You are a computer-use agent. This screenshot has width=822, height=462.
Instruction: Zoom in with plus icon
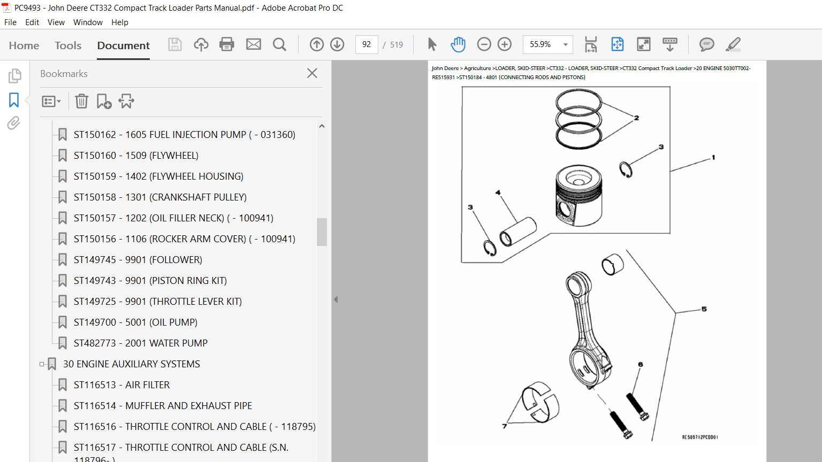[505, 44]
